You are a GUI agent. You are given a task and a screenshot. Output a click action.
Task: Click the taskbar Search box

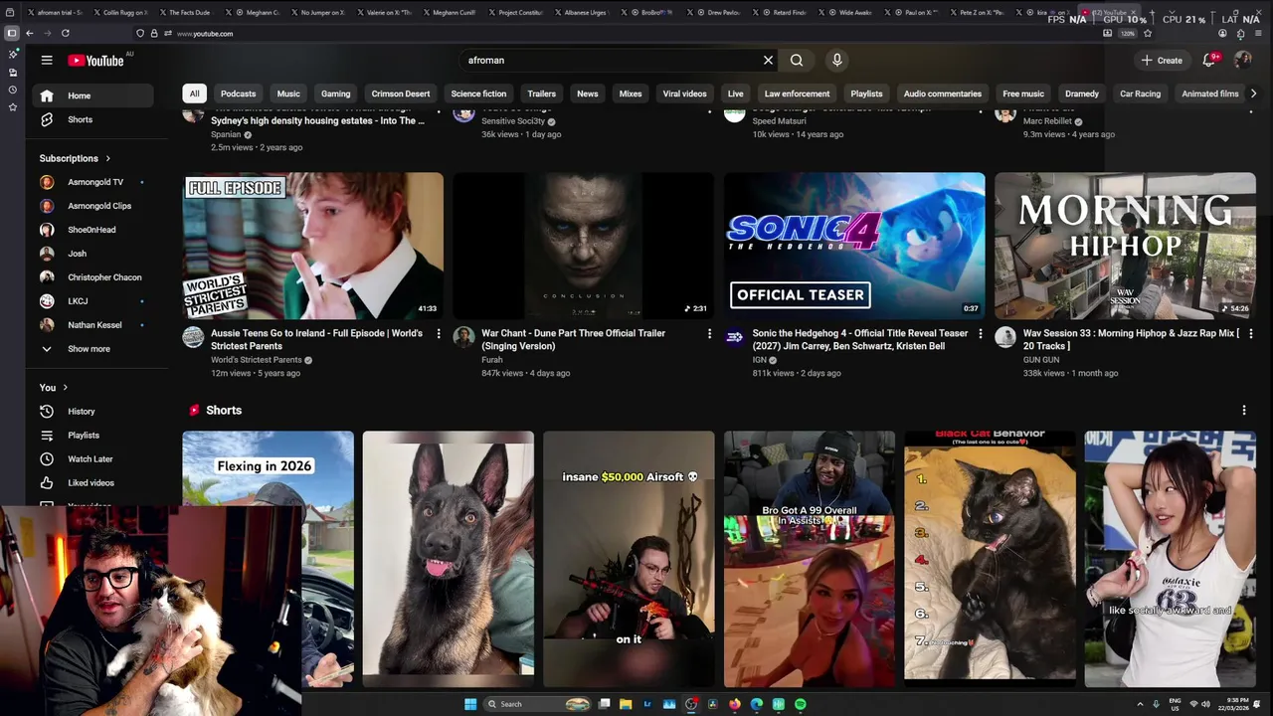tap(538, 704)
